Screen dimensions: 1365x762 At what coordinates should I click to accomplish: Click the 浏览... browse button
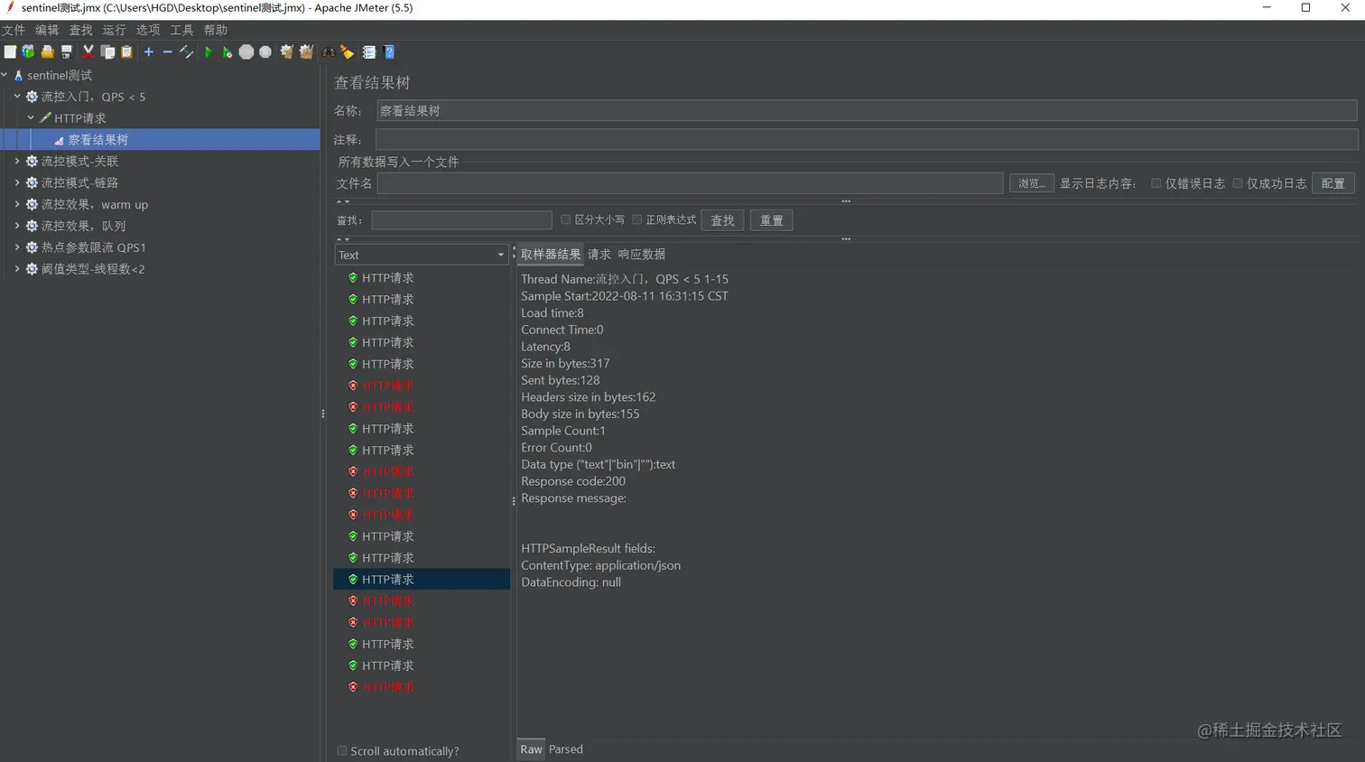pos(1031,183)
